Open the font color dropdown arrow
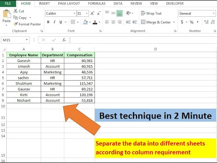 point(99,22)
